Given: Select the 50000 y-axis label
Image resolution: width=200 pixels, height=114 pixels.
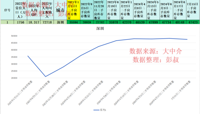Looking at the screenshot, I should [14, 36].
